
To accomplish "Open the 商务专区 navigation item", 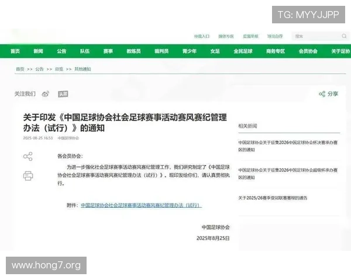I will click(x=276, y=51).
